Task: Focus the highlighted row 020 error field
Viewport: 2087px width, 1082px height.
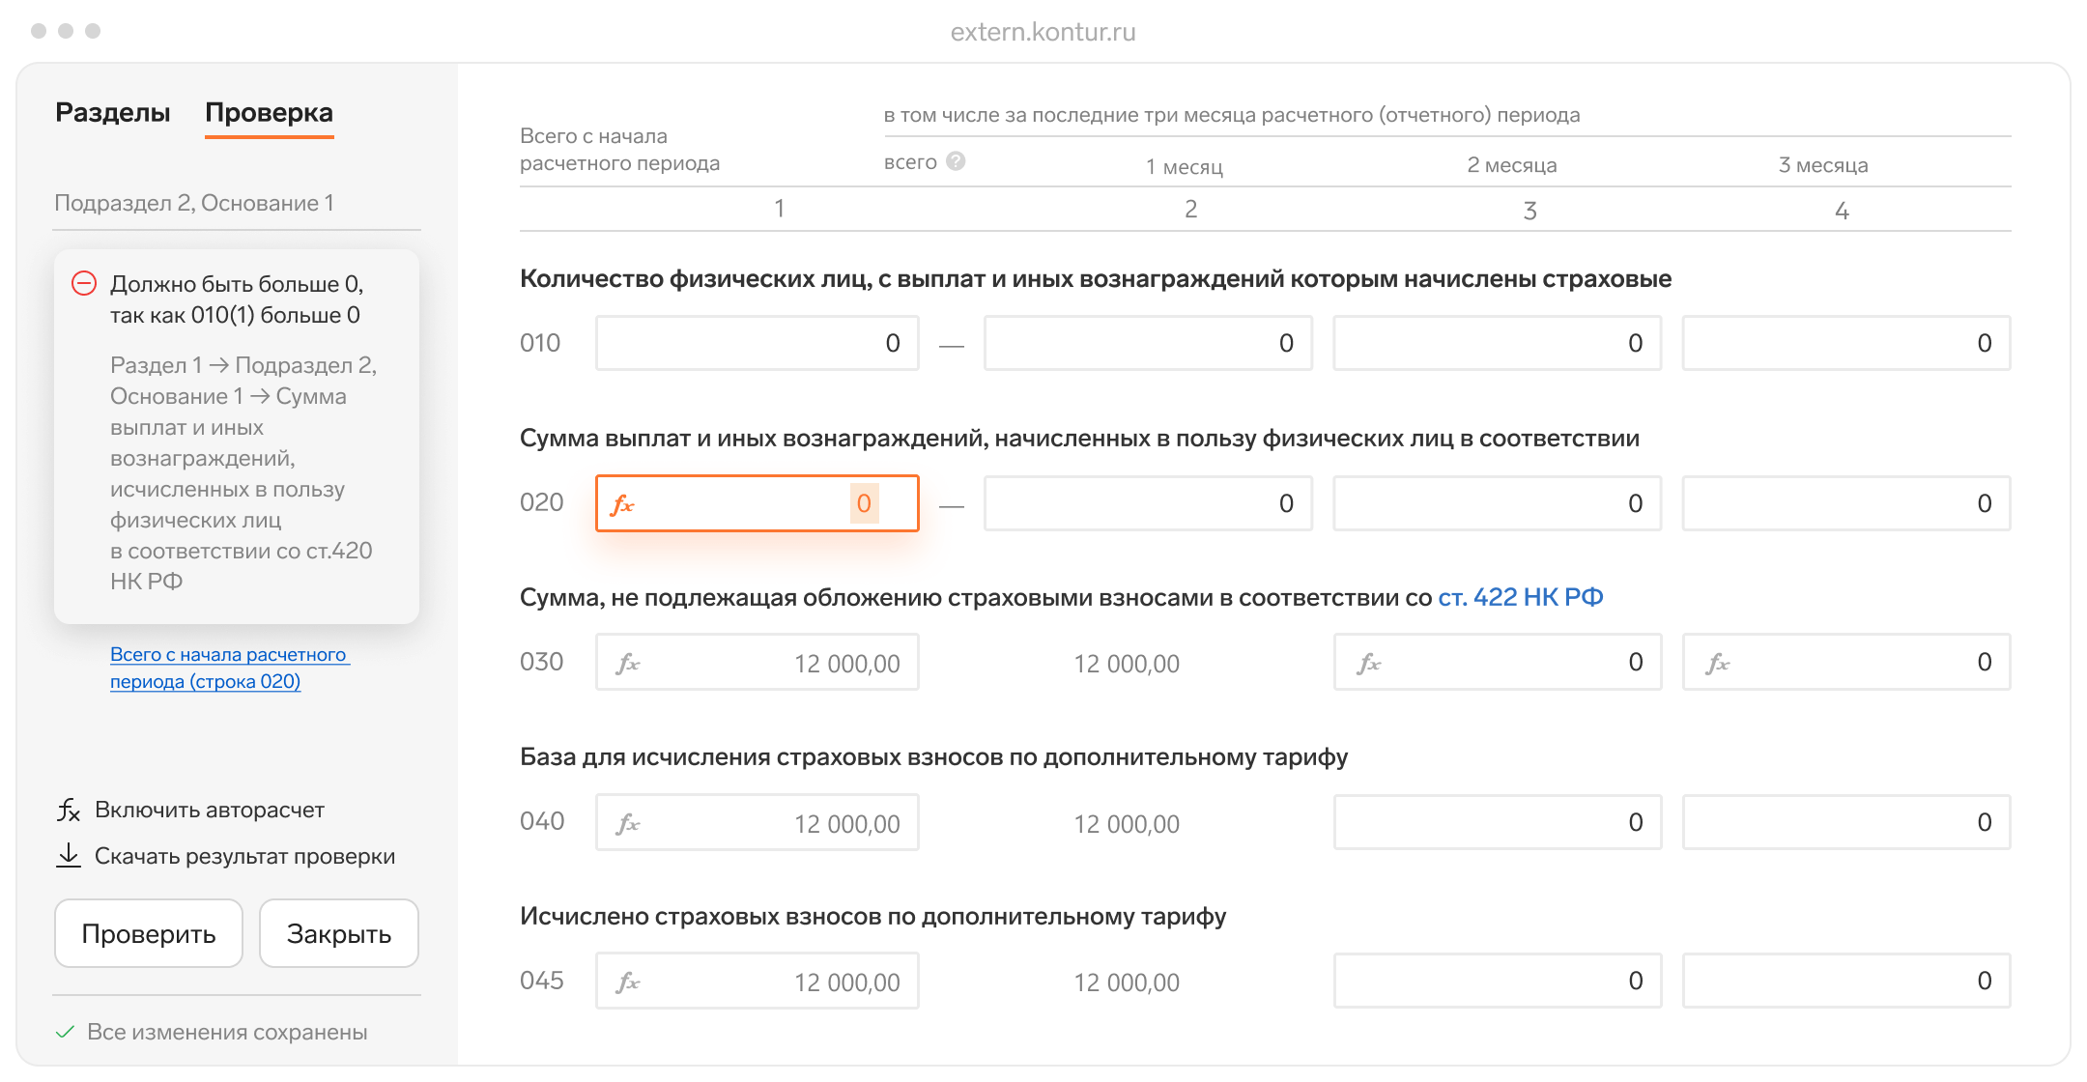Action: coord(757,503)
